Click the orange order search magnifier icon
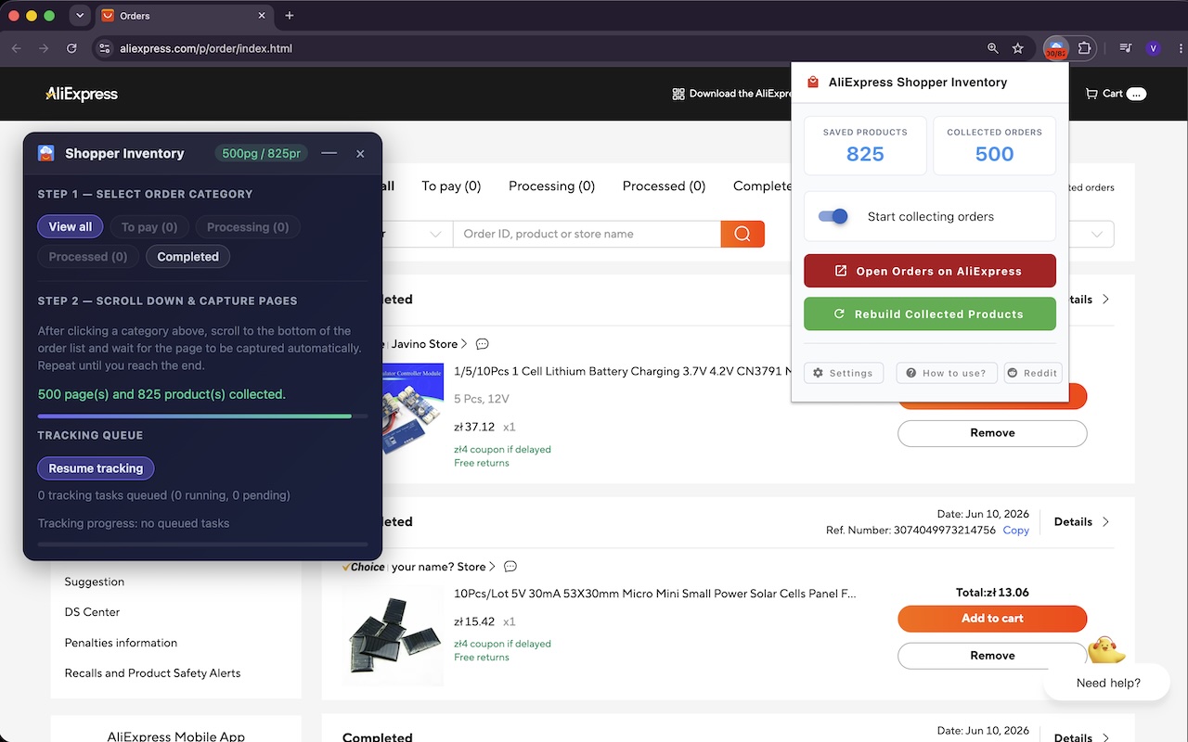 [x=742, y=234]
